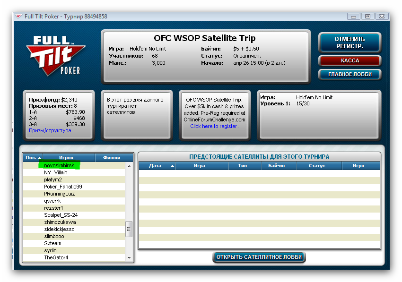Click the ПРЕДСТОЯЩИЕ САТЕЛЛИТЫ ДЛЯ ЭТОГО ТУРНИРА heading
The image size is (402, 282).
[x=259, y=157]
